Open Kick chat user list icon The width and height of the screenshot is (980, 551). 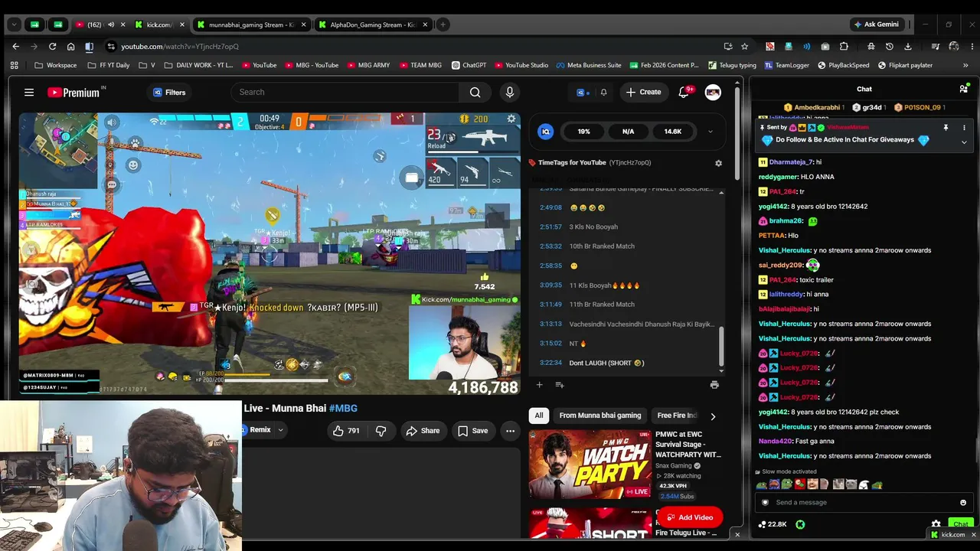click(x=963, y=90)
